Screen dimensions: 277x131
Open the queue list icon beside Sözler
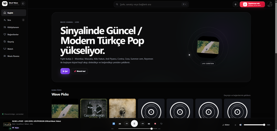pyautogui.click(x=235, y=125)
